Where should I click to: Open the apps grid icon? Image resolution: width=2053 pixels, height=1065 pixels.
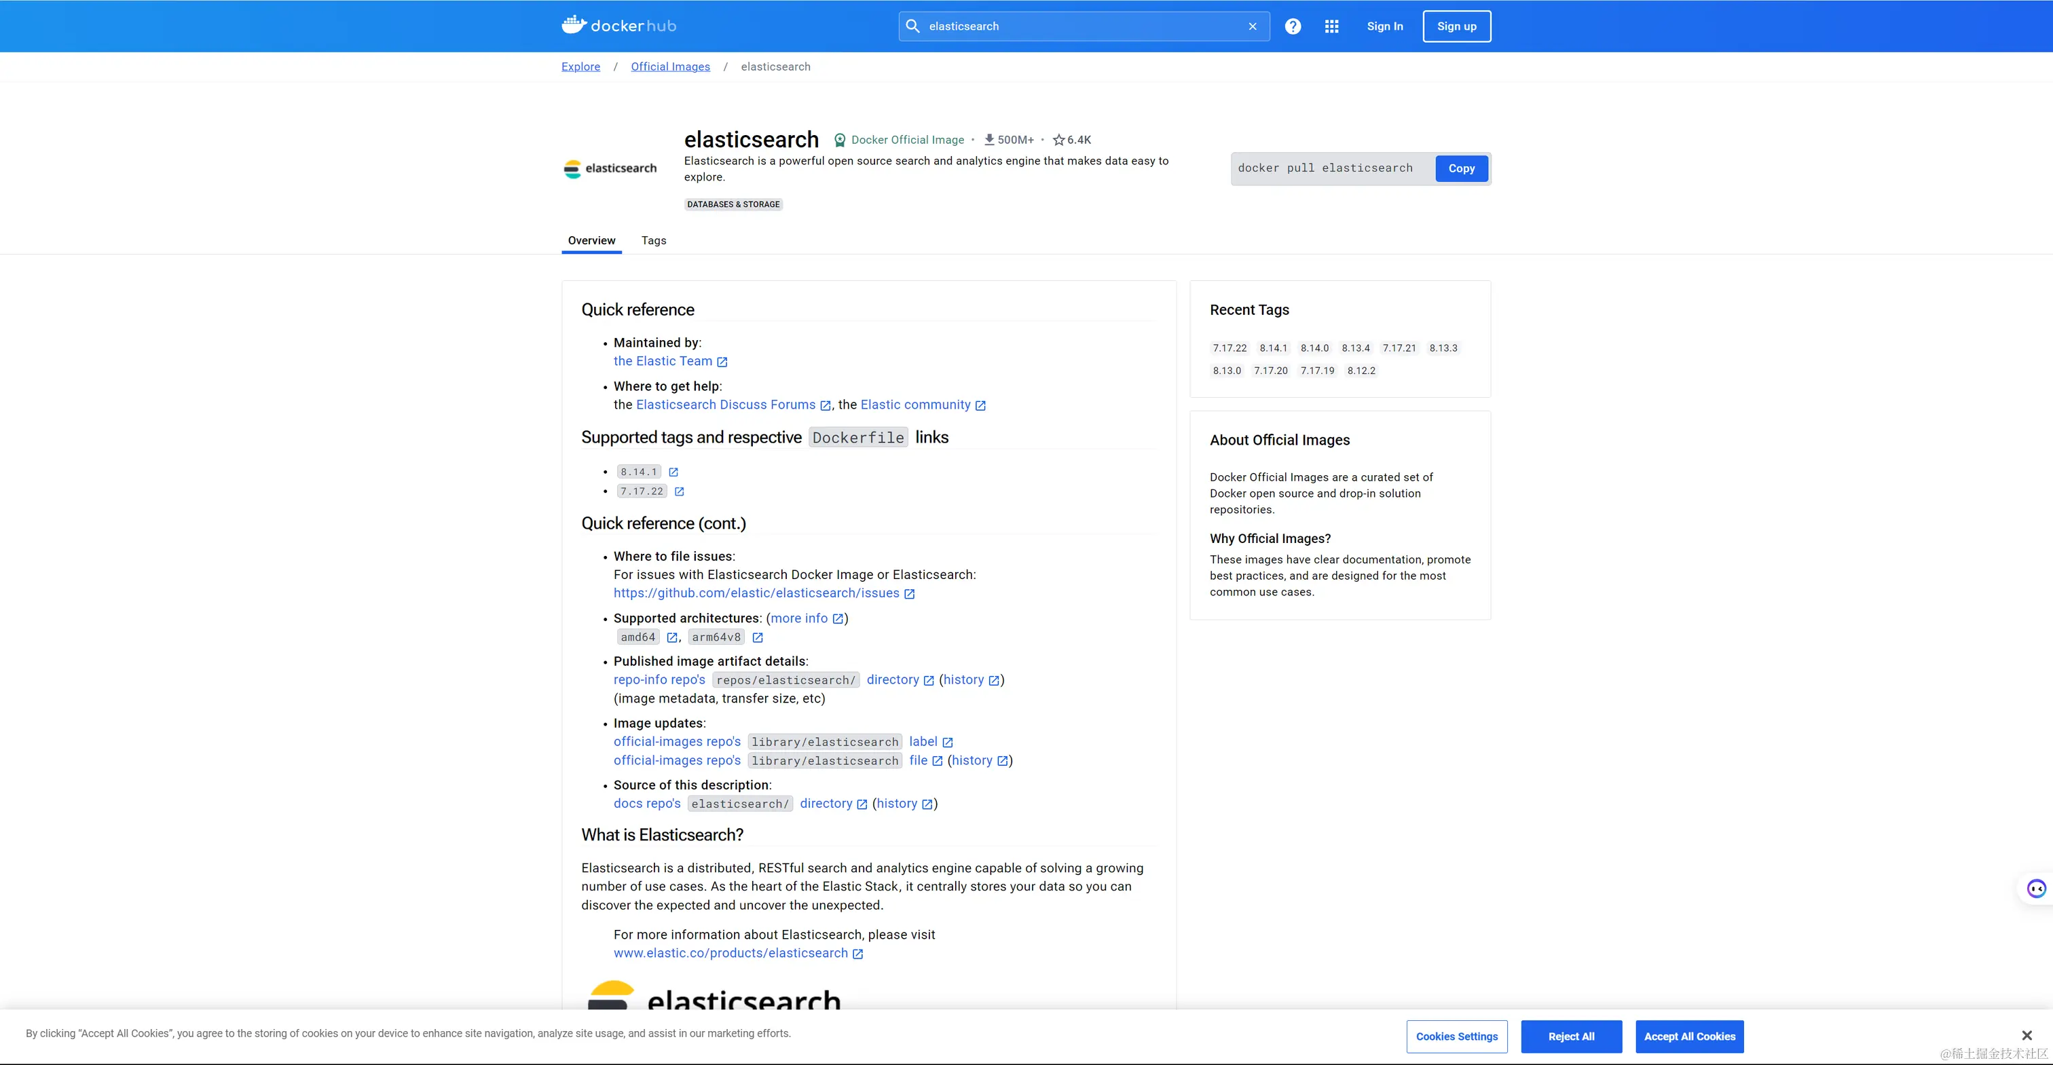[1331, 26]
